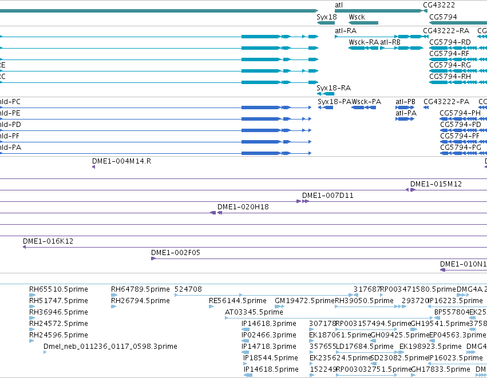
Task: Select the CG5794-PF protein label
Action: point(460,136)
